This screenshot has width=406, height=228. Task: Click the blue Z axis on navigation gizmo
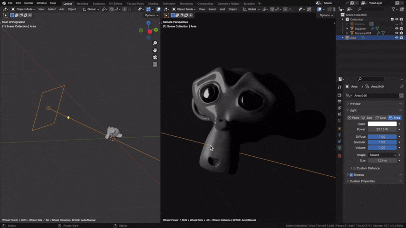pos(148,23)
